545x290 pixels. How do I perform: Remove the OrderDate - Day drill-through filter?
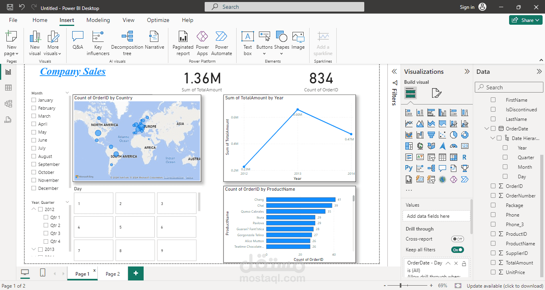click(456, 263)
